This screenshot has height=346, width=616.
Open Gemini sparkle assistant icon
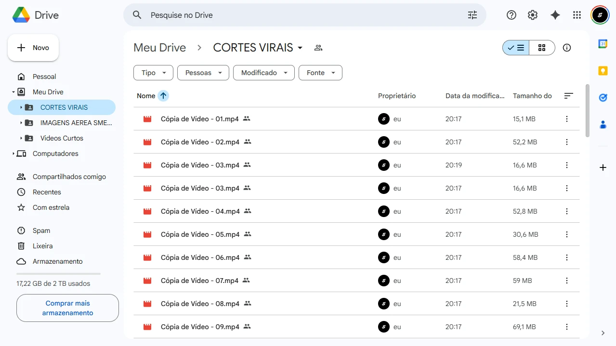click(555, 15)
